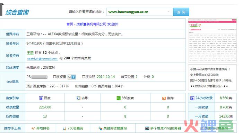Open the 多个地点Ping服务器 icon

(147, 128)
